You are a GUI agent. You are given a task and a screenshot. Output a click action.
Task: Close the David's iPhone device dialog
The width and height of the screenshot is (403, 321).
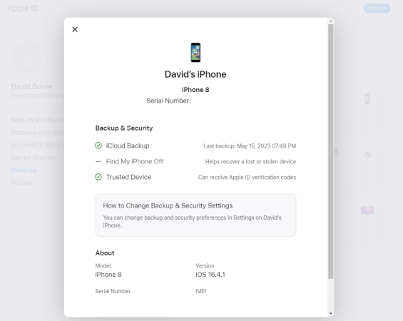[75, 29]
